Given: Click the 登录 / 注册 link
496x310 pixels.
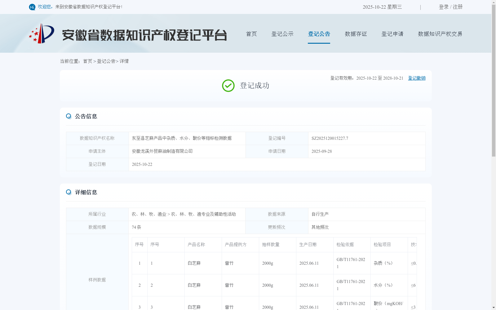Looking at the screenshot, I should (451, 7).
